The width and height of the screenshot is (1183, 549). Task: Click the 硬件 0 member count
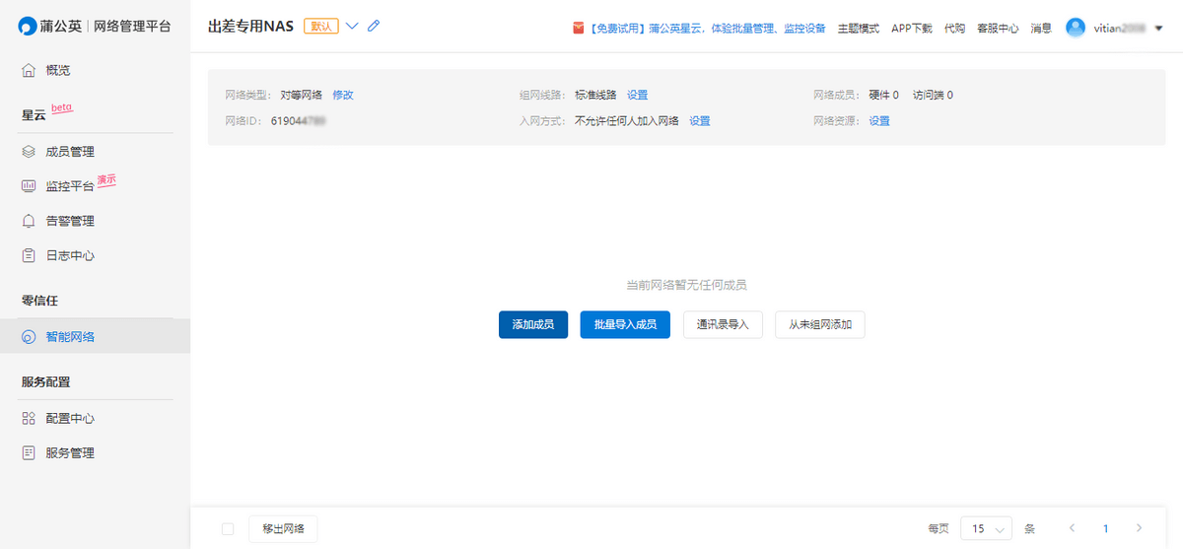tap(883, 96)
